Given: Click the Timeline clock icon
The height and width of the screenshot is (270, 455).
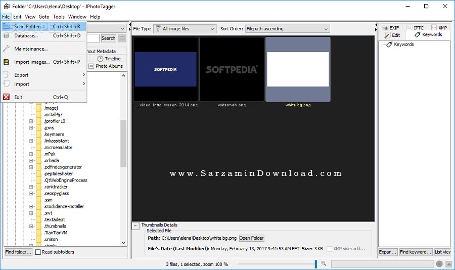Looking at the screenshot, I should point(100,59).
